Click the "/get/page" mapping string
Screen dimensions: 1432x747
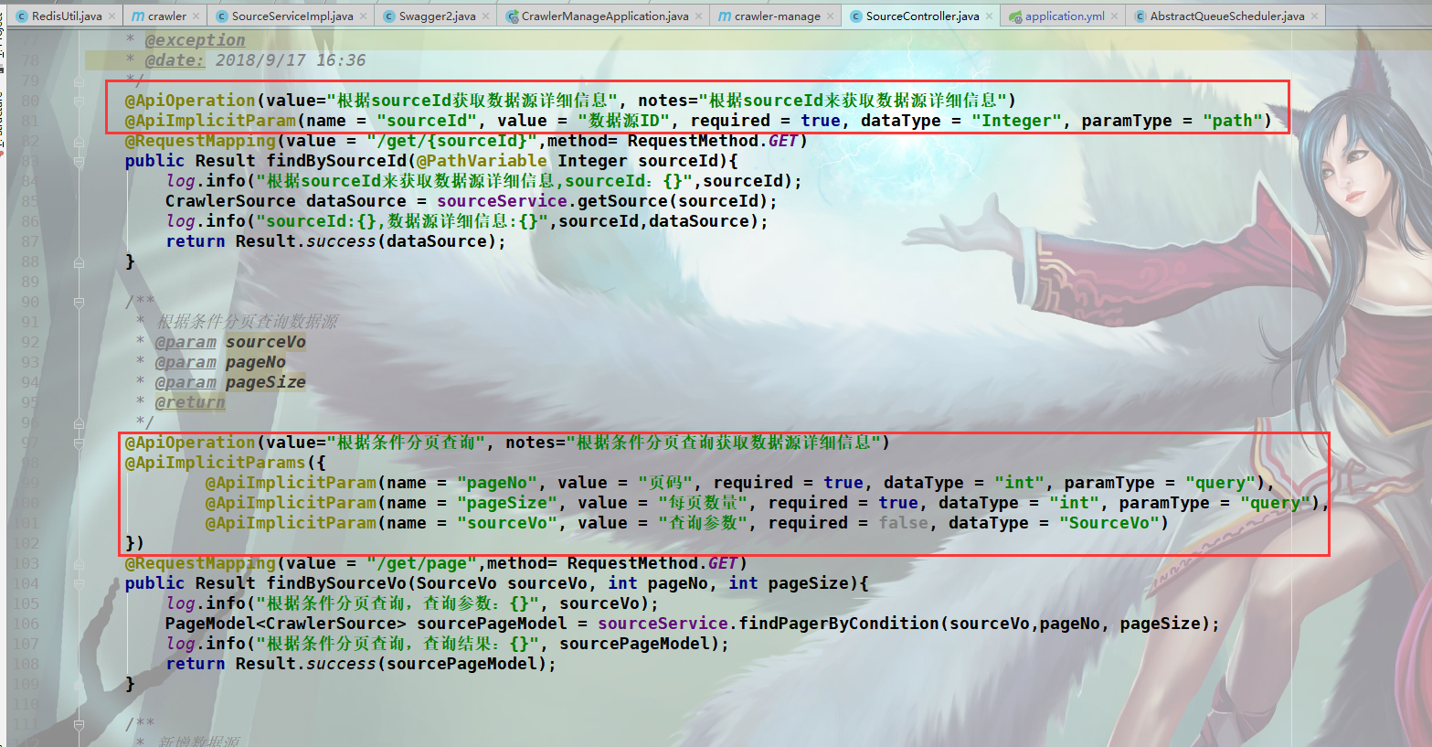421,563
